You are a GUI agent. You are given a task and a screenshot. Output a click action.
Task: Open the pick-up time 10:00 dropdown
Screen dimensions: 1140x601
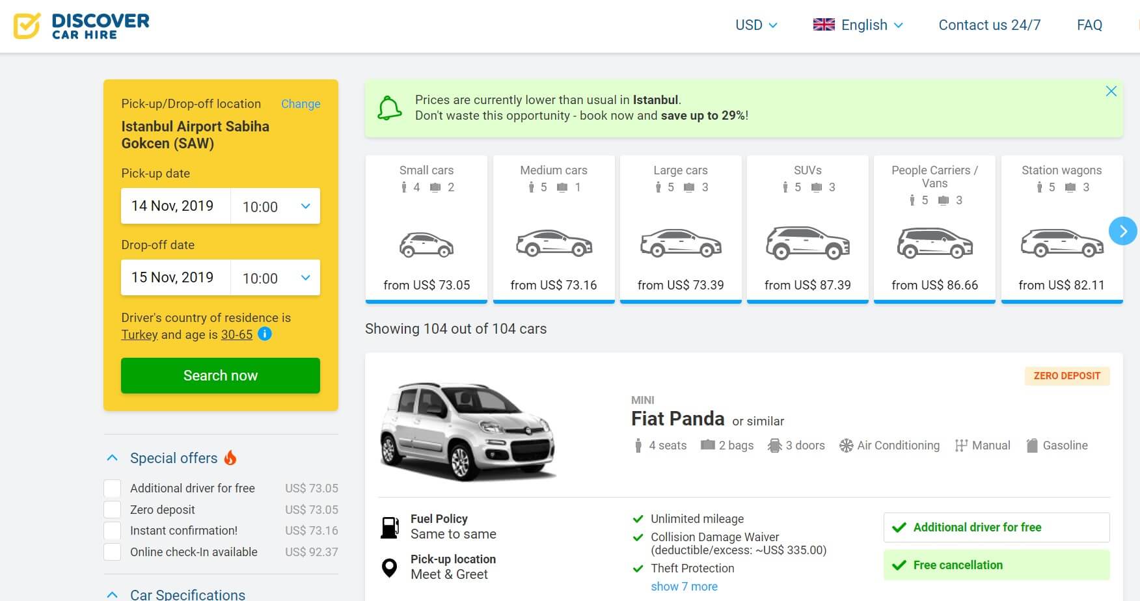click(x=275, y=206)
